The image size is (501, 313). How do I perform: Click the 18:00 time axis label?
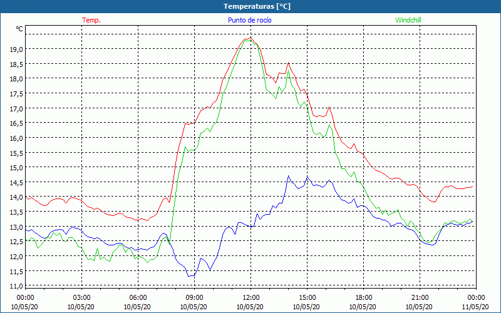click(x=364, y=298)
